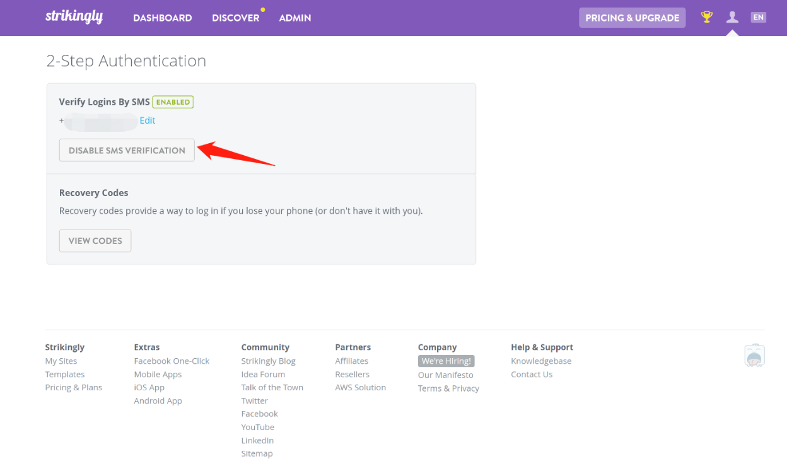Viewport: 787px width, 466px height.
Task: Click the Verify Logins By SMS label
Action: coord(105,102)
